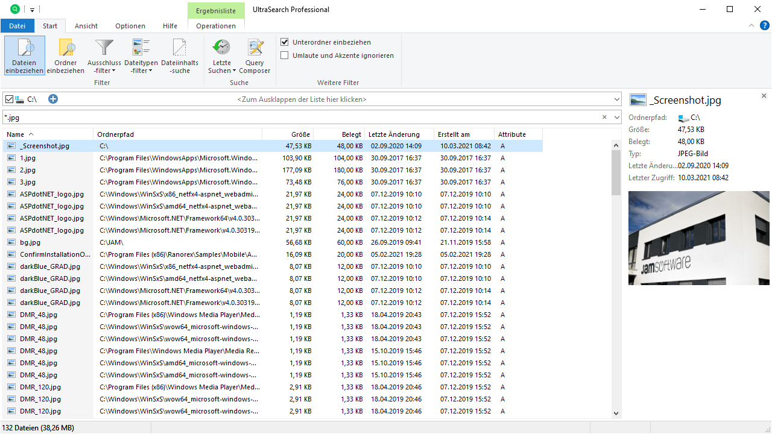Open the quick access toolbar customization arrow

click(x=32, y=10)
